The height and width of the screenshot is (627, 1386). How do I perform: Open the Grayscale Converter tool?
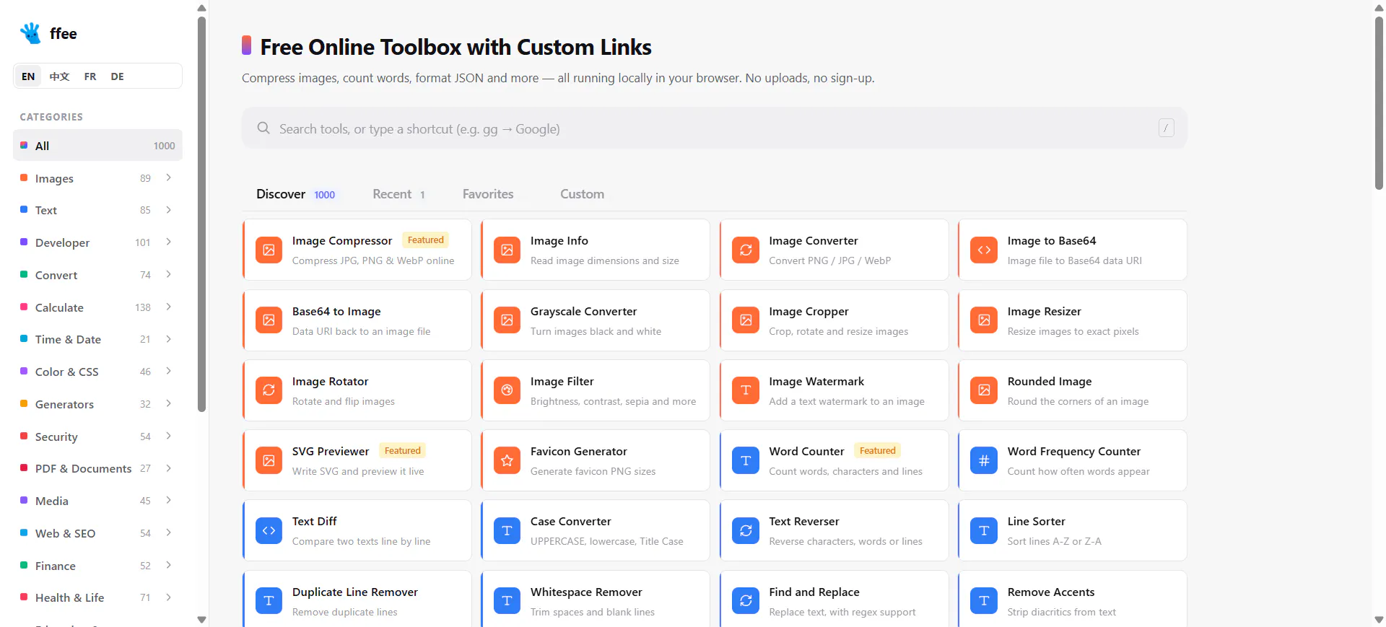[x=595, y=320]
